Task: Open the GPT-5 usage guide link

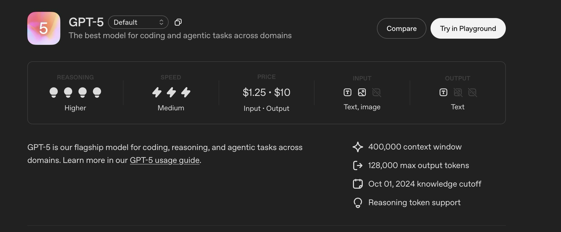Action: (164, 160)
